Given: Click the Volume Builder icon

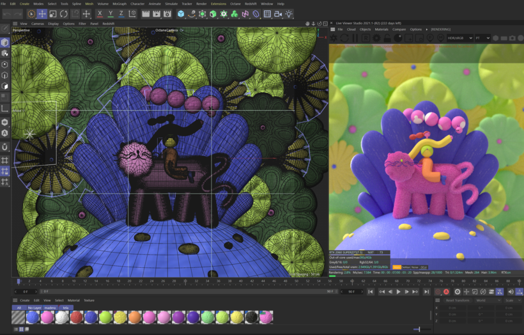Looking at the screenshot, I should click(235, 14).
